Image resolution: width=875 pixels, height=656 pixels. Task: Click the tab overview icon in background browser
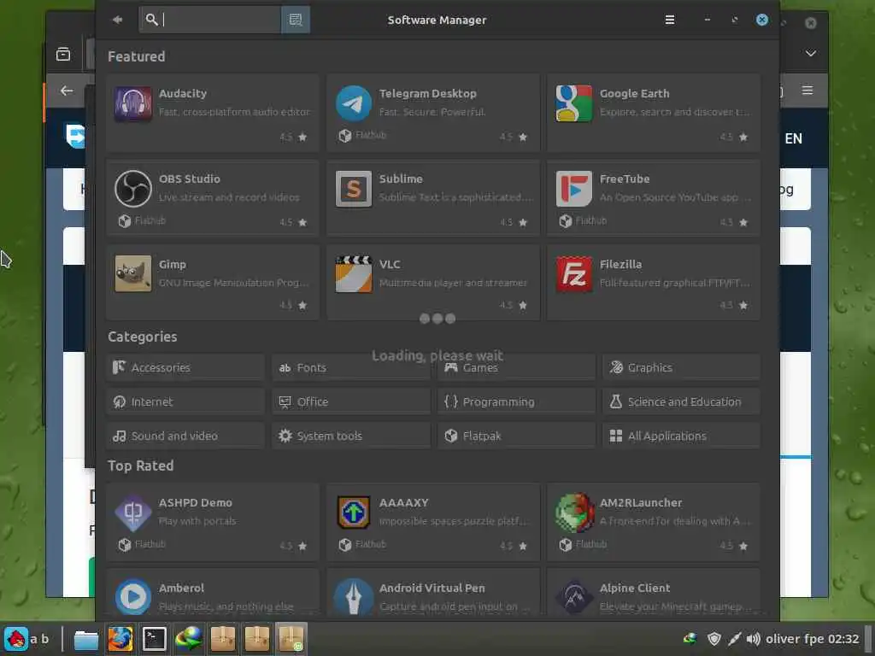click(x=63, y=54)
